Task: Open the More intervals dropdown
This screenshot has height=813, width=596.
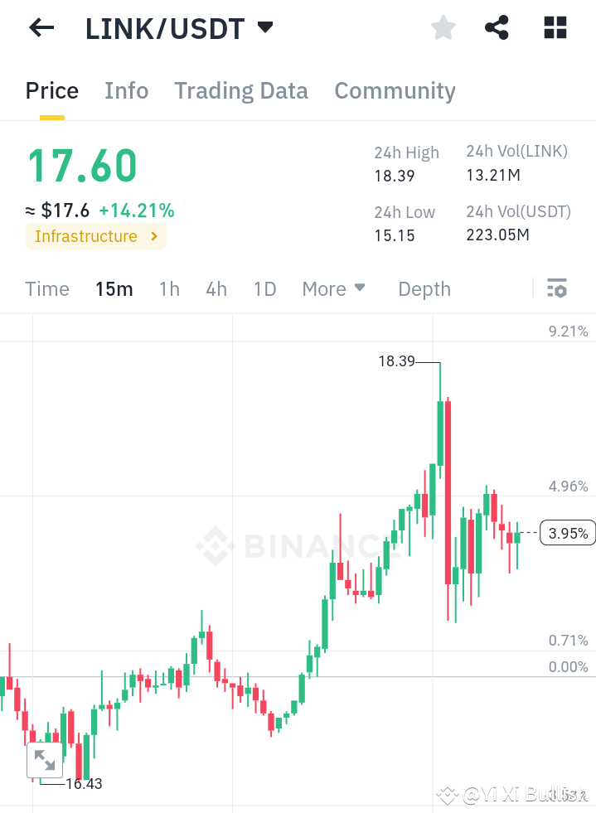Action: click(333, 289)
